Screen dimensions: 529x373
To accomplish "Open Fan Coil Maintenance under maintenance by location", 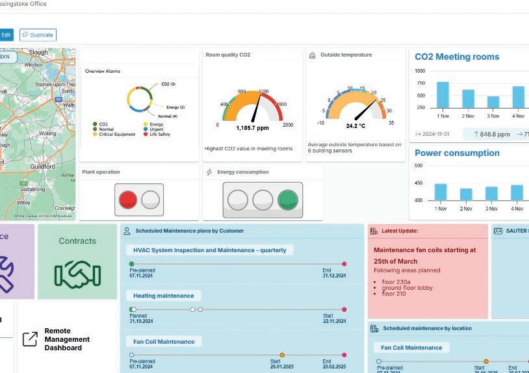I will pyautogui.click(x=411, y=348).
